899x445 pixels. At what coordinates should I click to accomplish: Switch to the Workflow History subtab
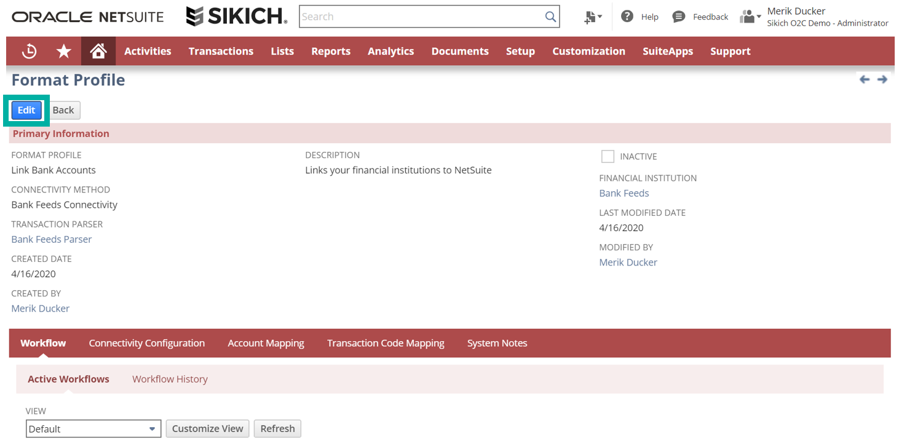[x=170, y=379]
